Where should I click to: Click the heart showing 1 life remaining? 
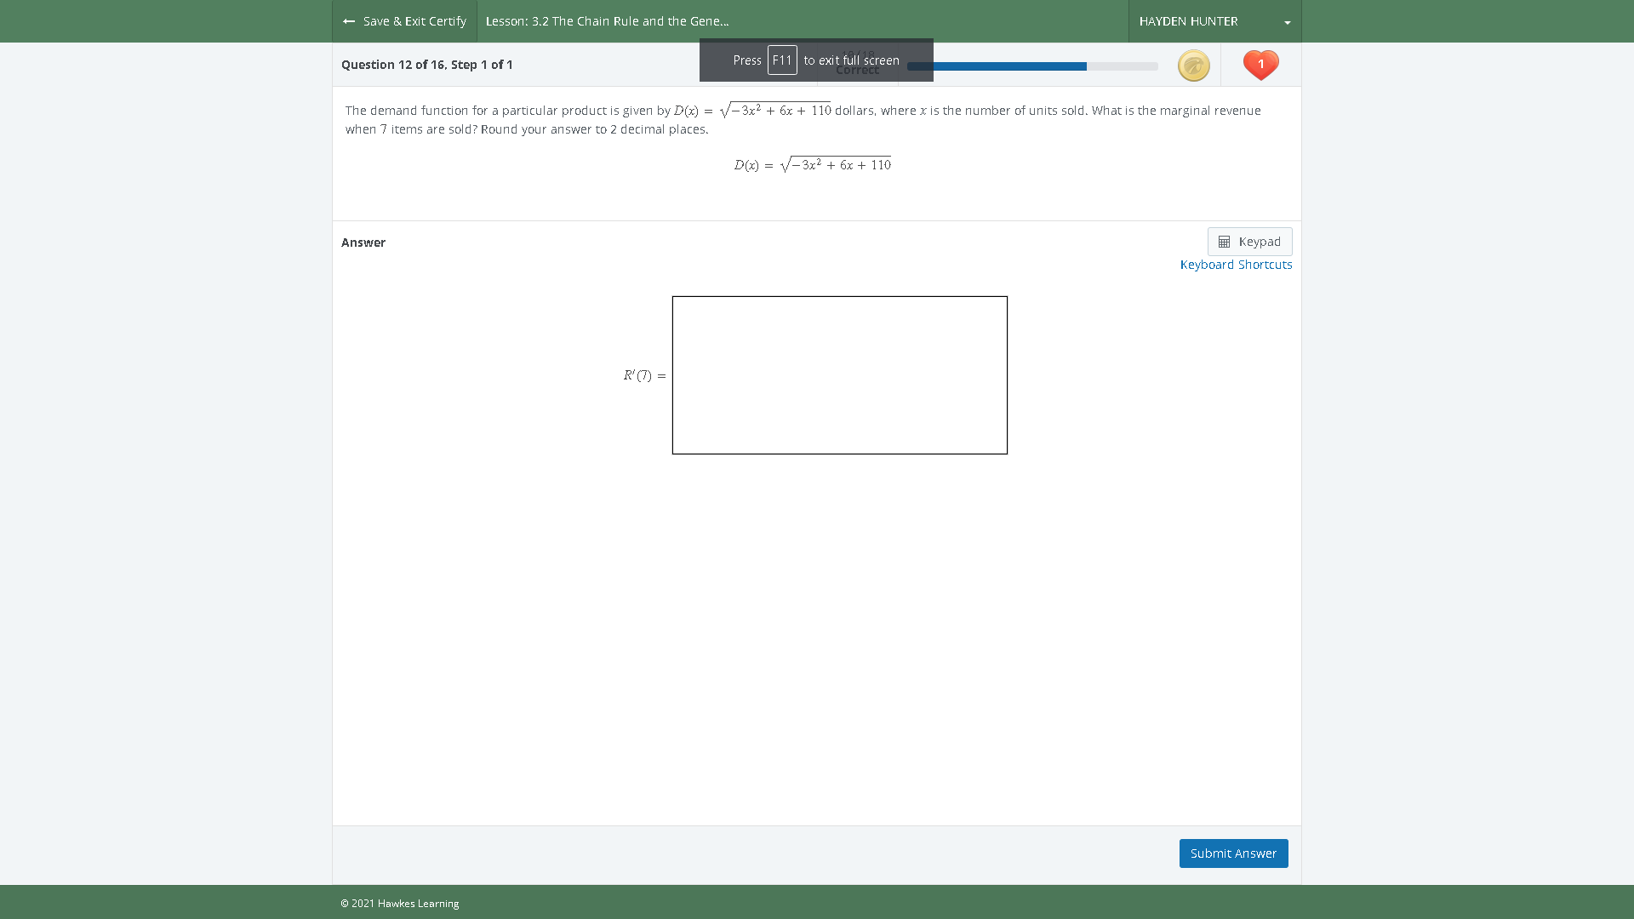point(1260,65)
